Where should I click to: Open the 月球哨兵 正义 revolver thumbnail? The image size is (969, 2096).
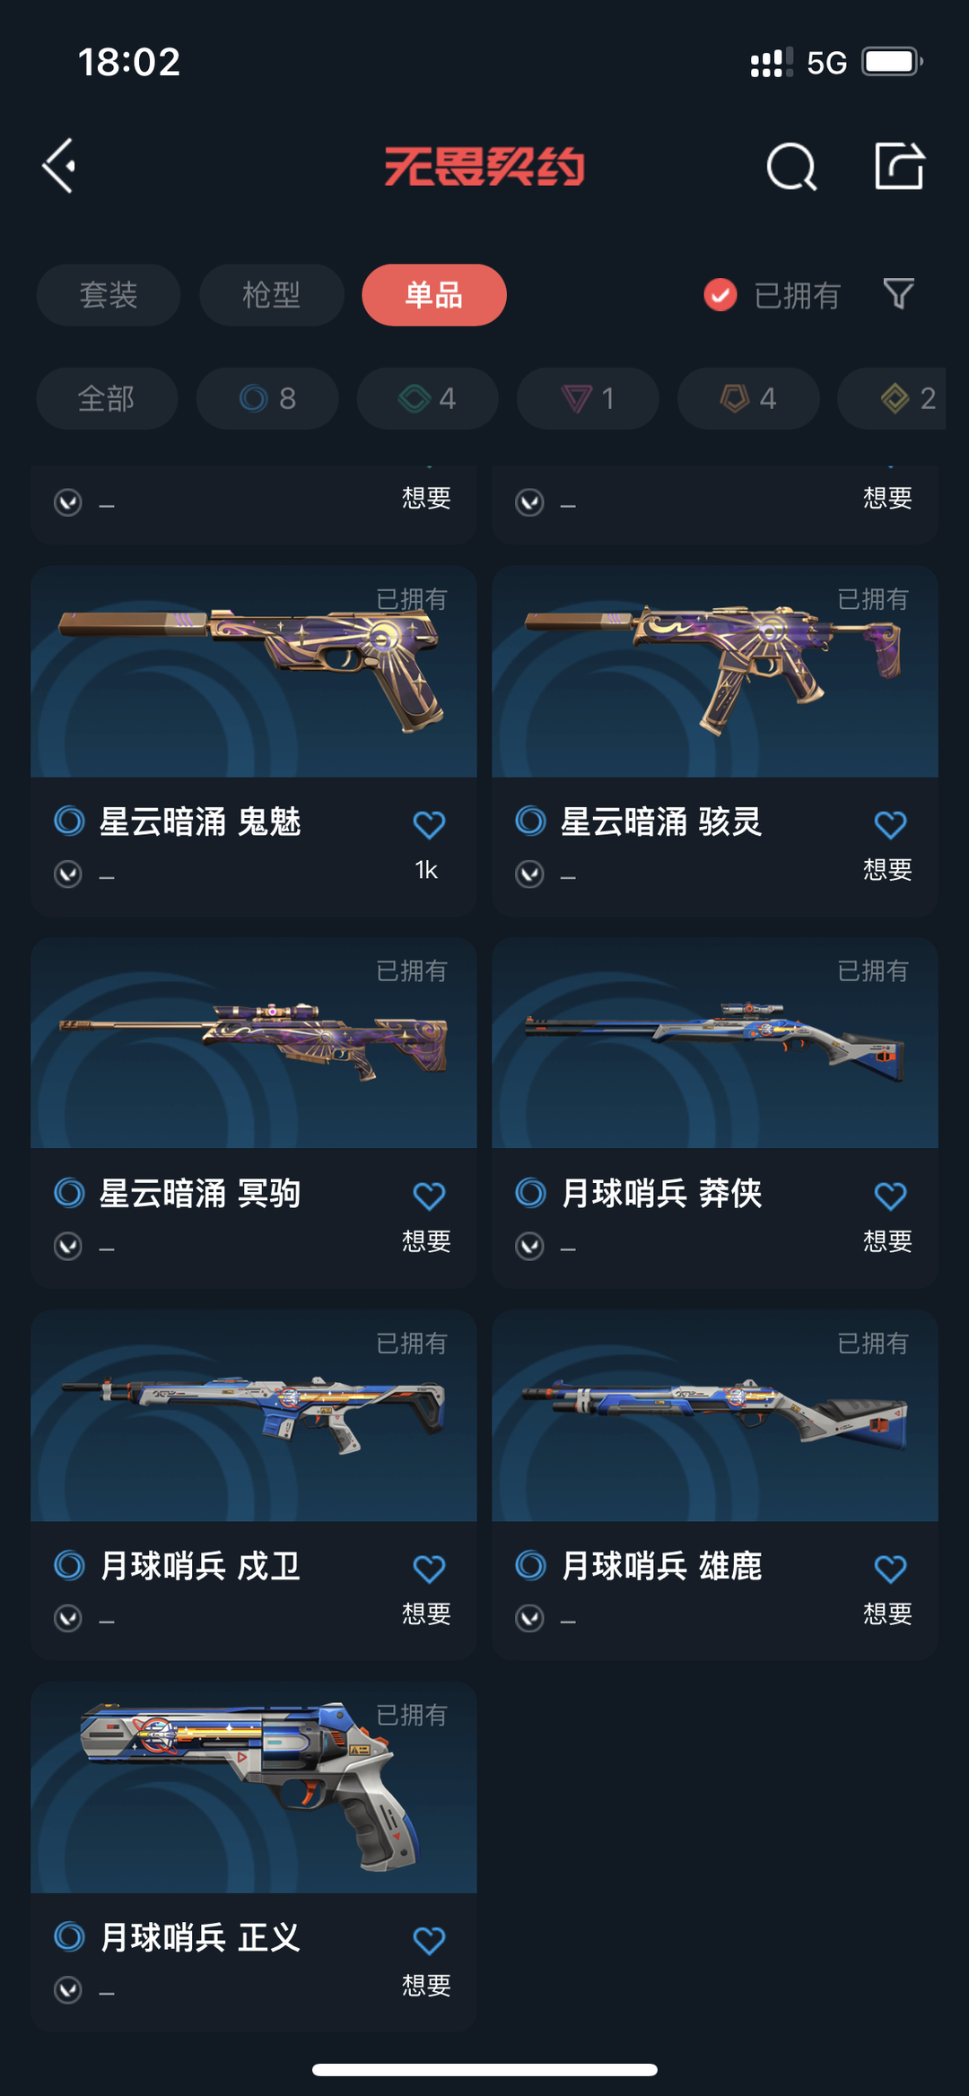point(254,1787)
